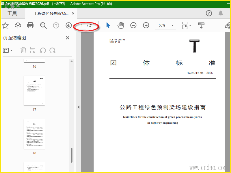This screenshot has width=231, height=173.
Task: Zoom in with the plus circle
Action: pyautogui.click(x=146, y=25)
